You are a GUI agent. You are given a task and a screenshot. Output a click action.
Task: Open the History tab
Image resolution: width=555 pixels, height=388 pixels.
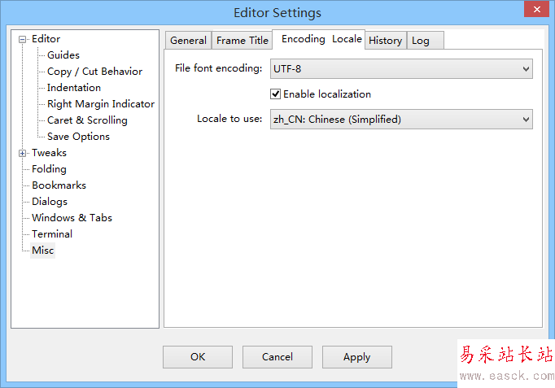(x=385, y=41)
